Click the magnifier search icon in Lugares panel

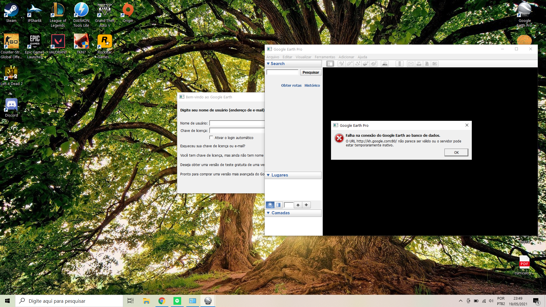click(x=270, y=205)
